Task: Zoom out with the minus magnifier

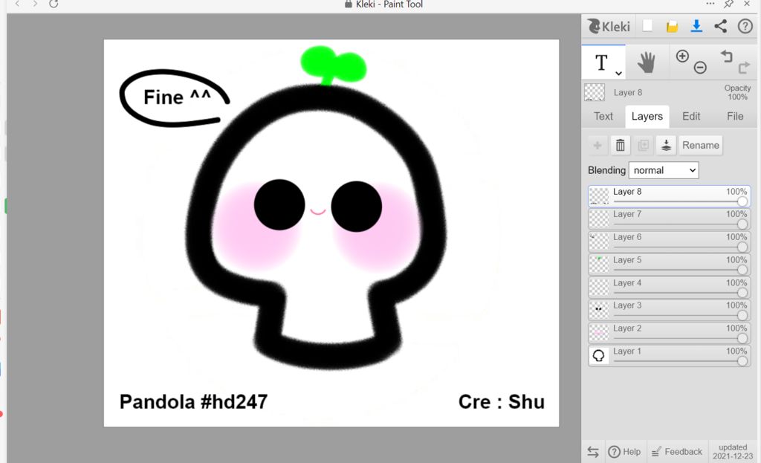Action: [x=700, y=68]
